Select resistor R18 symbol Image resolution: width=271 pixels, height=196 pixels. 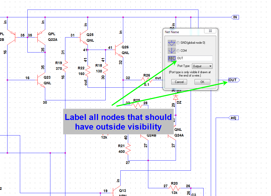point(105,69)
